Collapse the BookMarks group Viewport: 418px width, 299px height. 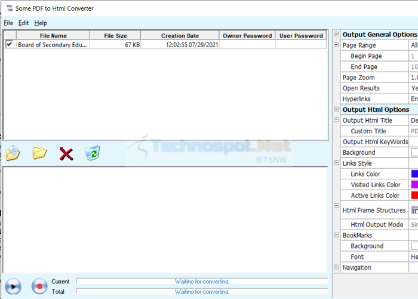pos(336,235)
